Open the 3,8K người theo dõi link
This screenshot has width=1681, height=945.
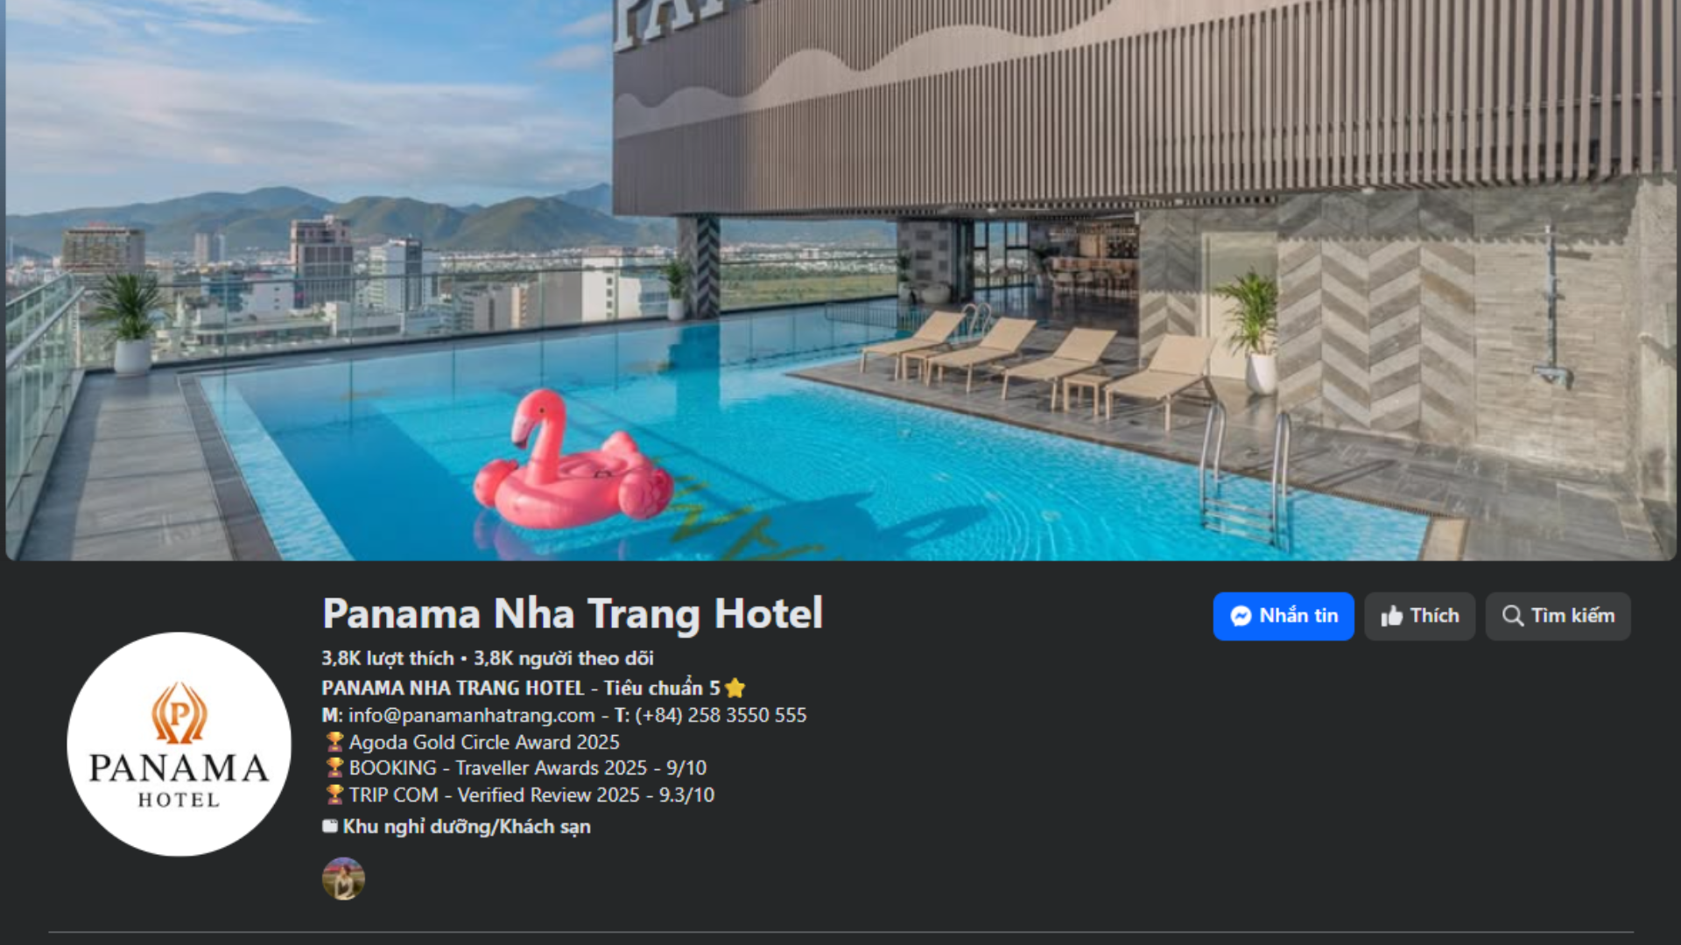(564, 658)
